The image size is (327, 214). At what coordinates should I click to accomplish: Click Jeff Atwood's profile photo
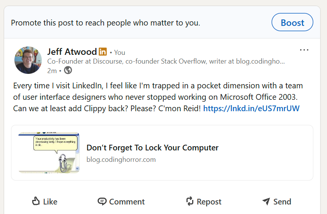28,60
